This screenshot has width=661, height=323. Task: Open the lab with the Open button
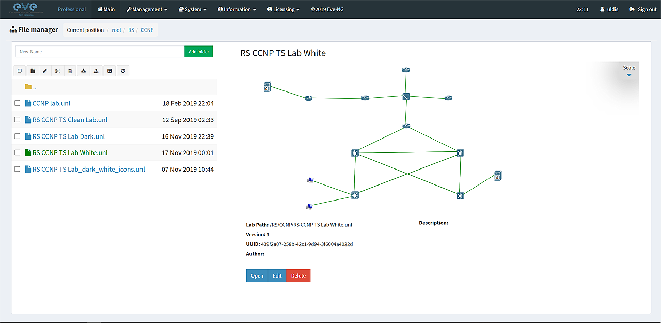[257, 275]
